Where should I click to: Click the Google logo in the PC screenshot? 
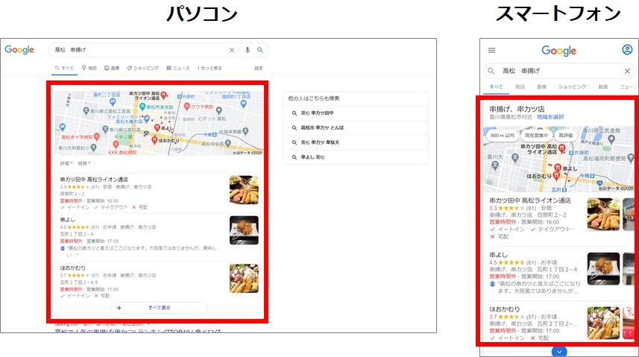point(19,50)
